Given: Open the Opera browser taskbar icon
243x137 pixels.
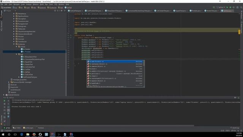Looking at the screenshot, I should pos(40,134).
